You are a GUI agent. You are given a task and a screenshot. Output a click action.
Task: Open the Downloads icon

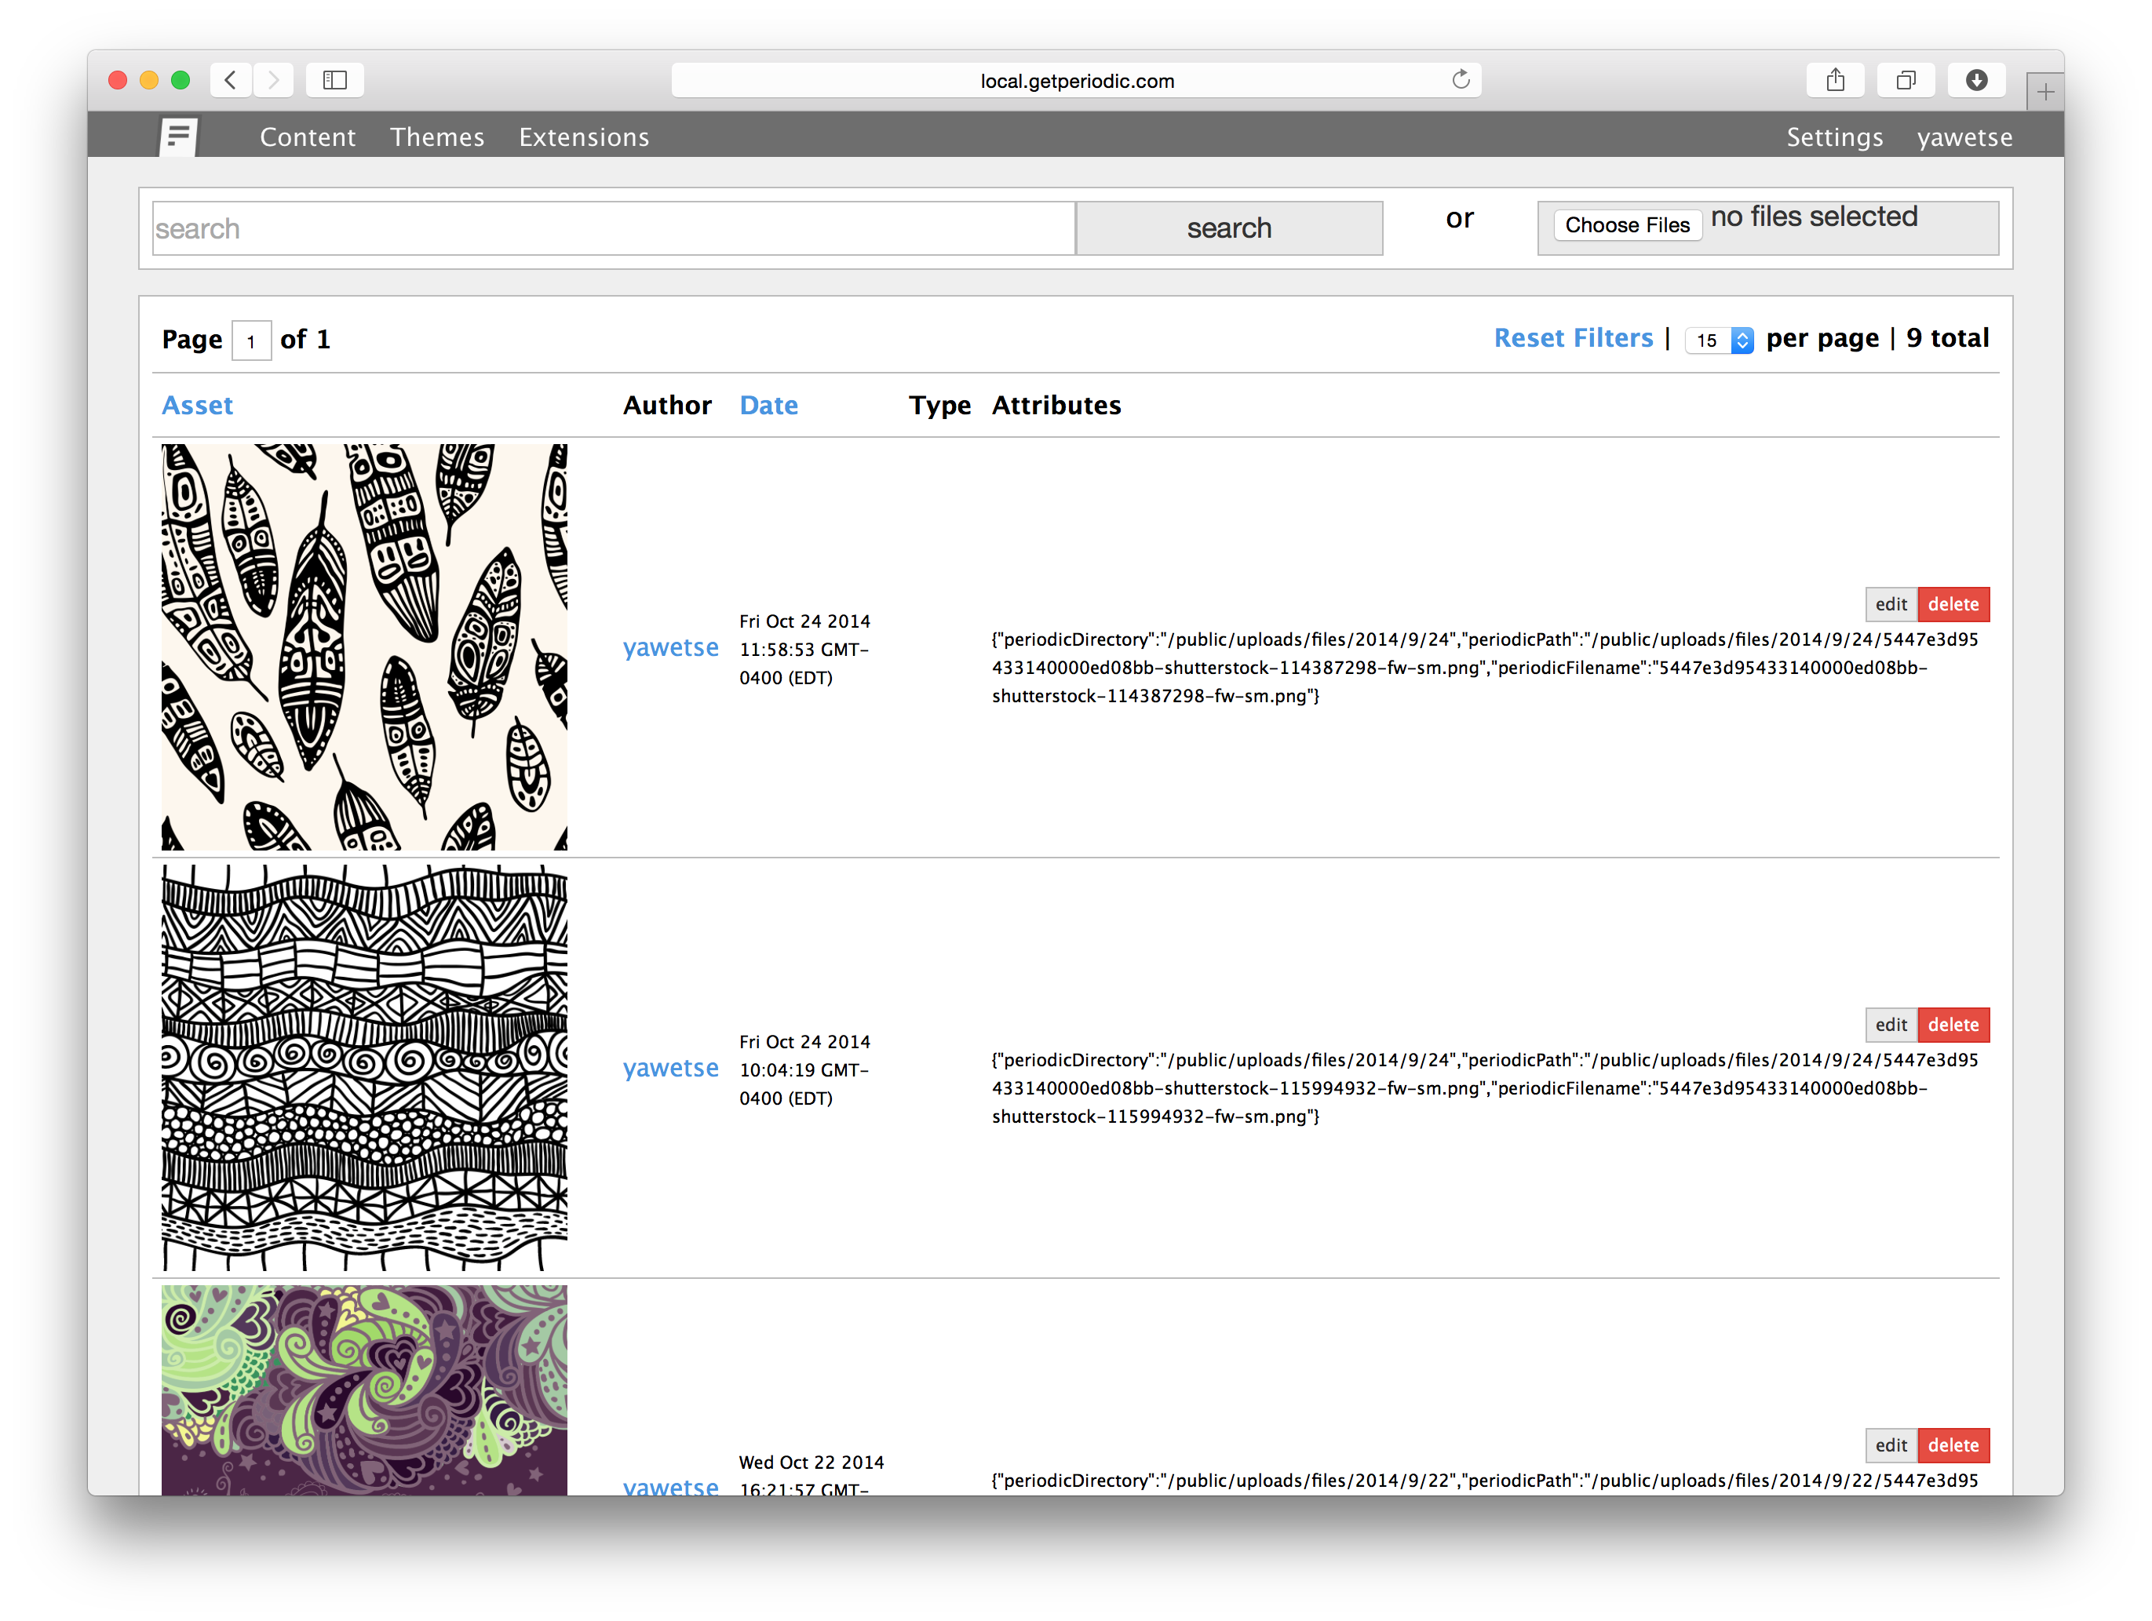[x=1976, y=80]
